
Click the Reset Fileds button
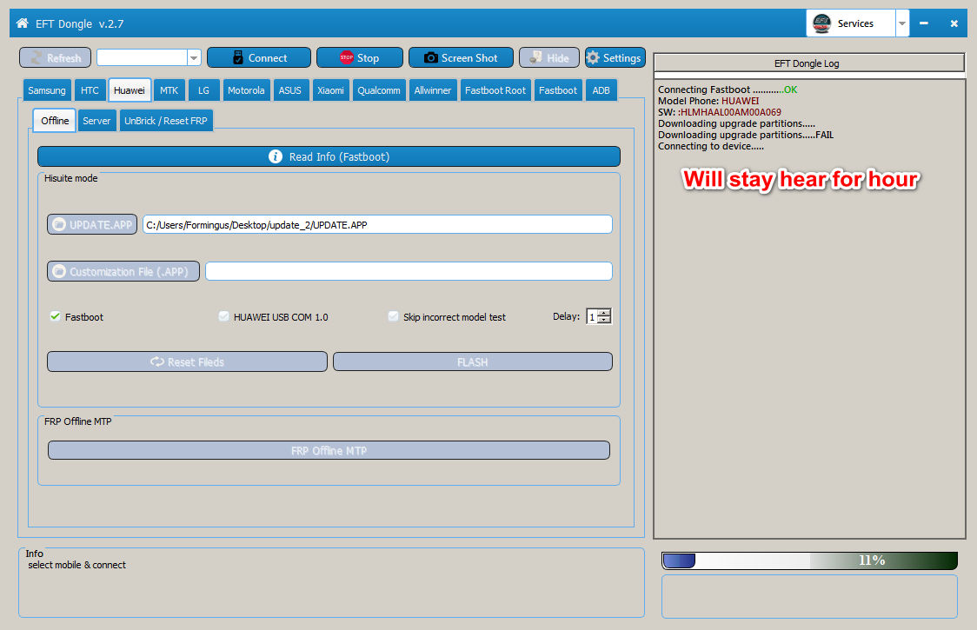pyautogui.click(x=187, y=361)
